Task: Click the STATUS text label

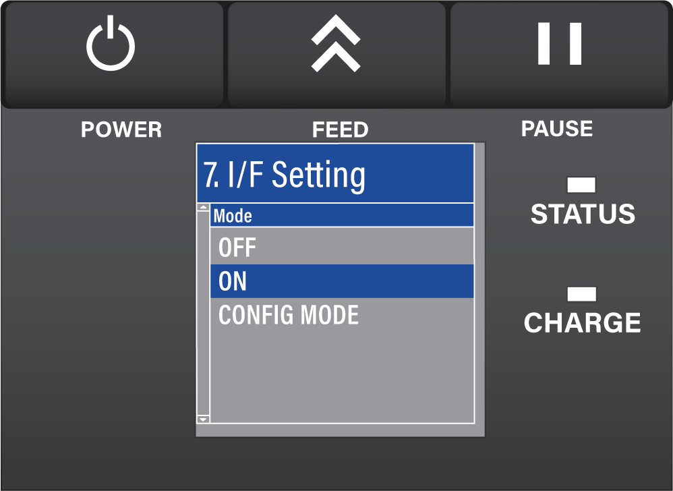Action: click(583, 214)
